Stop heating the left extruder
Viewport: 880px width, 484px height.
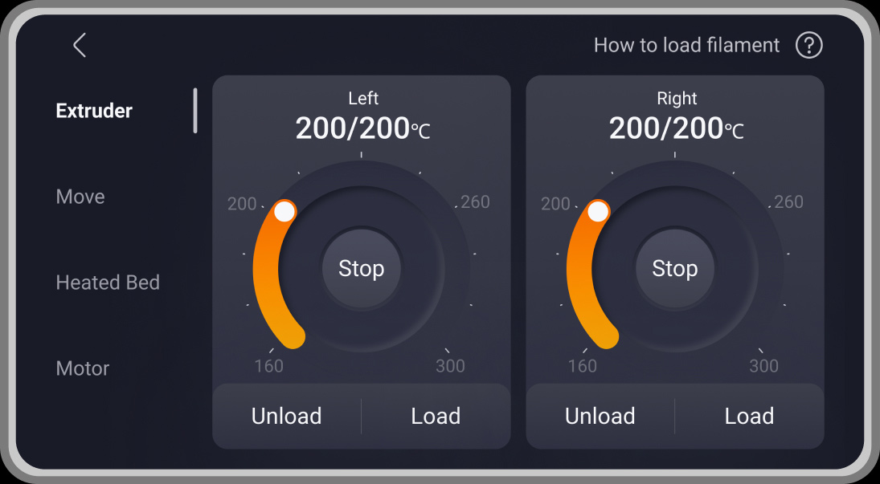pyautogui.click(x=361, y=268)
